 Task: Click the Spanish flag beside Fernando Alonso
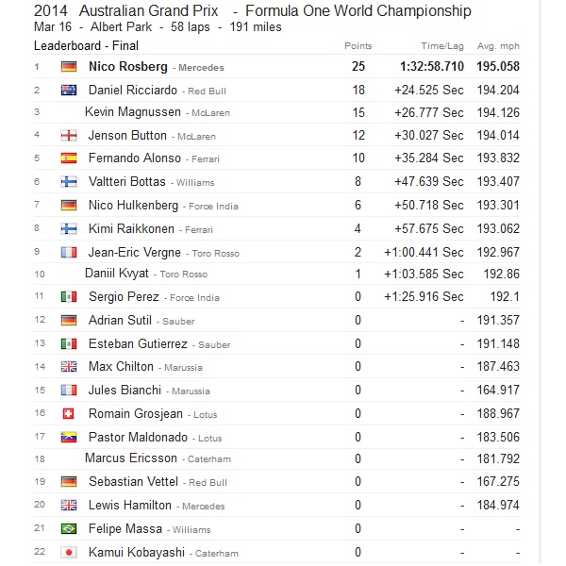tap(69, 158)
